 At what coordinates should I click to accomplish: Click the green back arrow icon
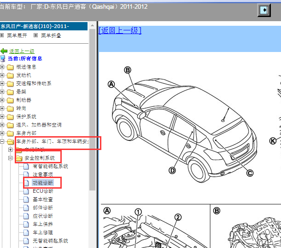[4, 51]
